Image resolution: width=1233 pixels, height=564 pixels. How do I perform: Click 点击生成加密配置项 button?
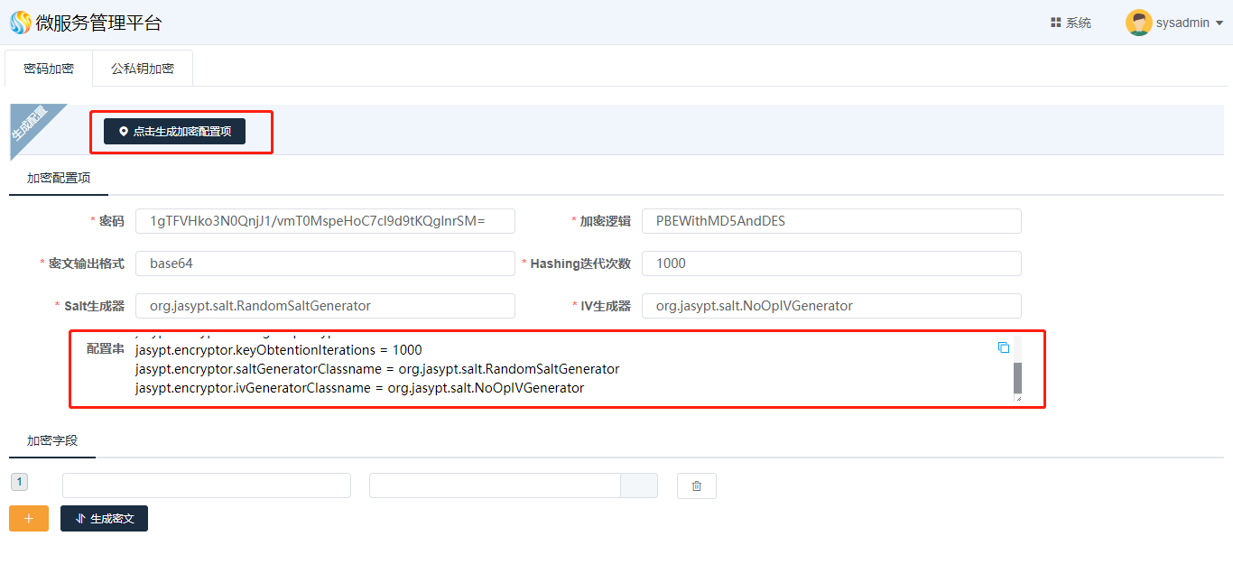coord(174,132)
